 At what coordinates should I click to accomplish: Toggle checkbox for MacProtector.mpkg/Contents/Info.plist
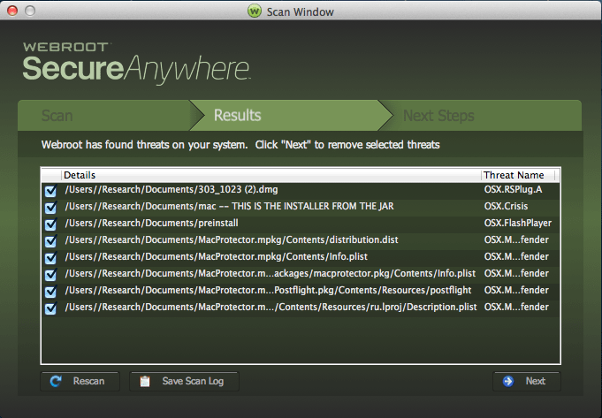pos(50,258)
